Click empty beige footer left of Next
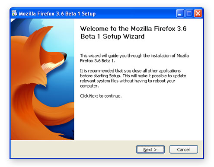The width and height of the screenshot is (214, 167). click(x=72, y=149)
